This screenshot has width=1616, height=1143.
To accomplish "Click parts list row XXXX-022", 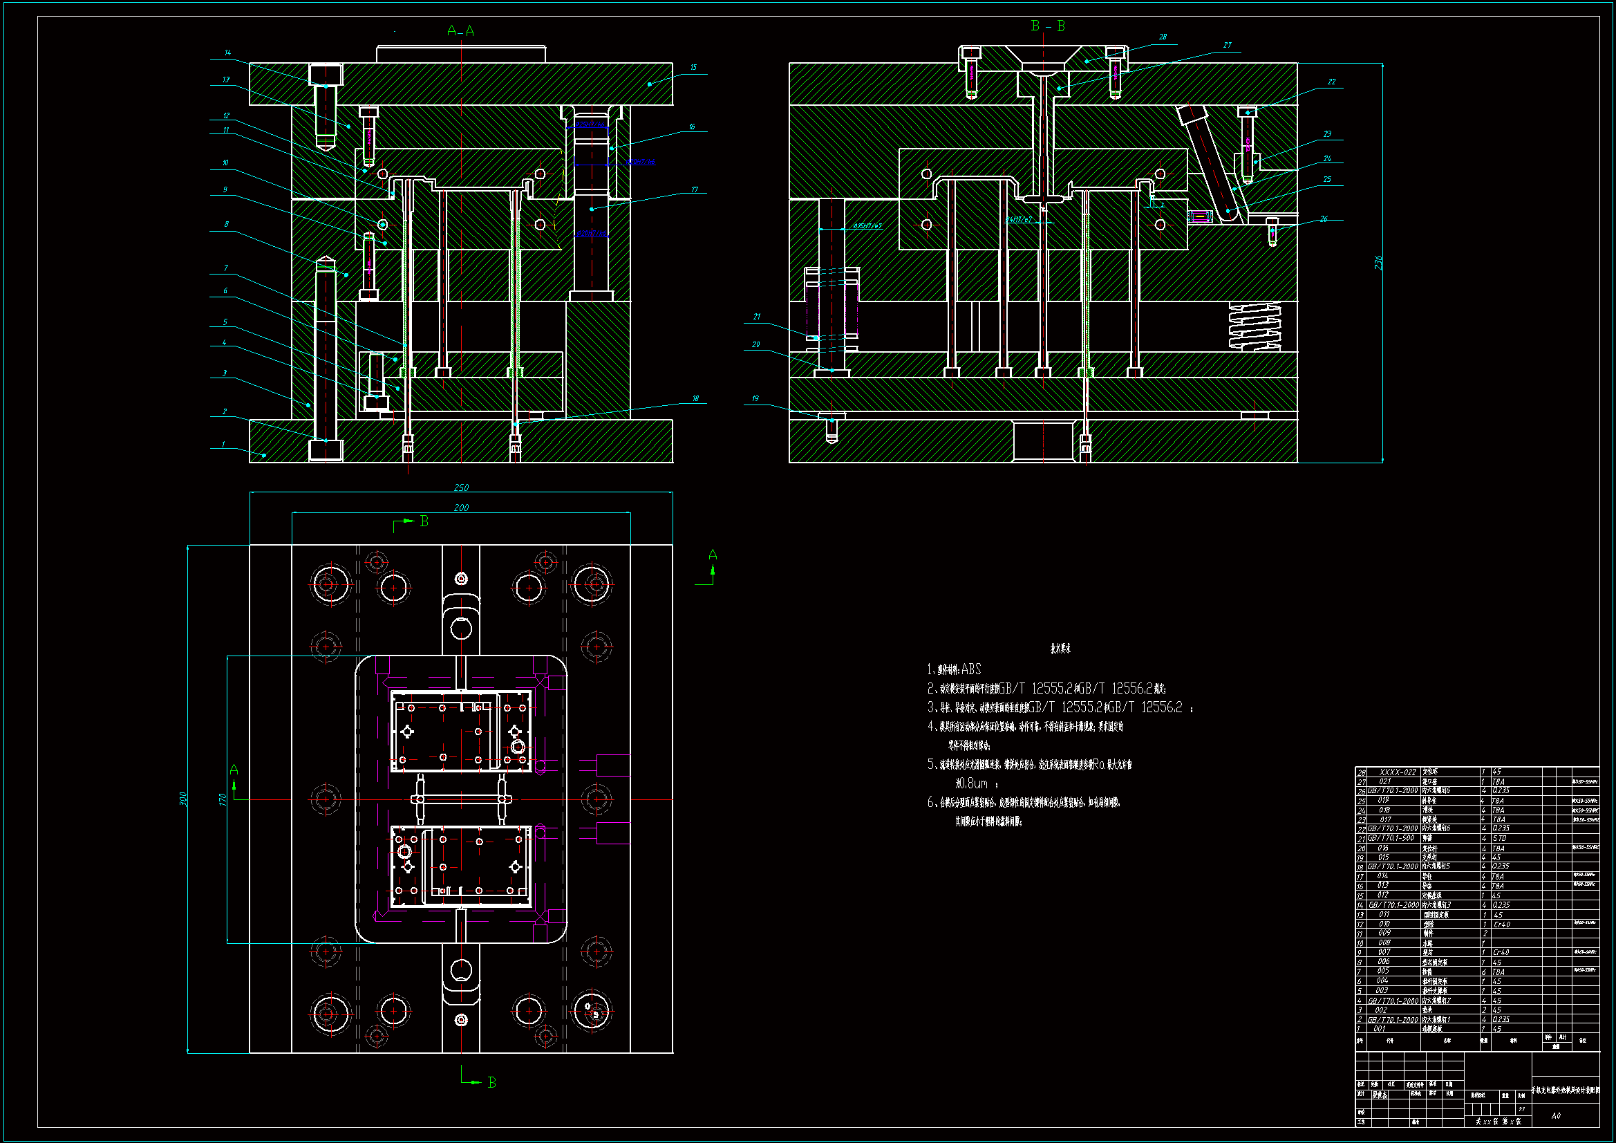I will (x=1397, y=772).
